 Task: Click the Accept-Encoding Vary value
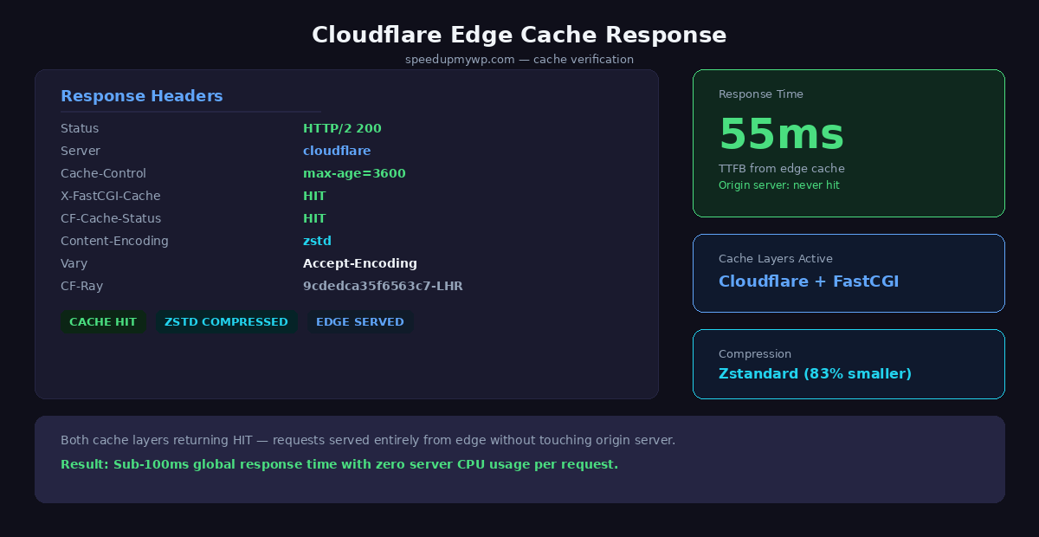360,262
